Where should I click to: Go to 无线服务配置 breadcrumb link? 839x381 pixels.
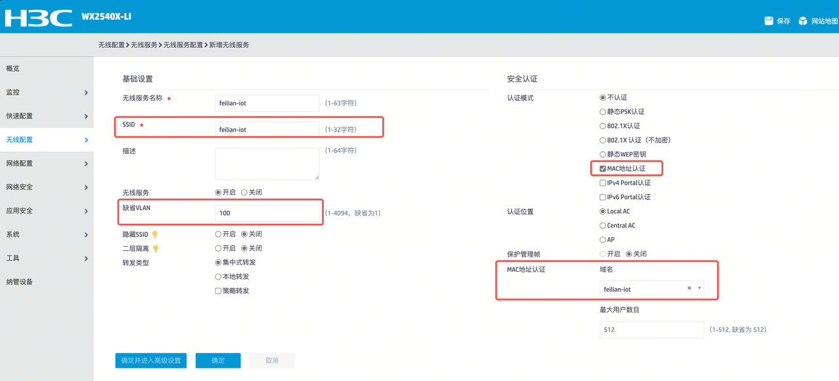183,45
